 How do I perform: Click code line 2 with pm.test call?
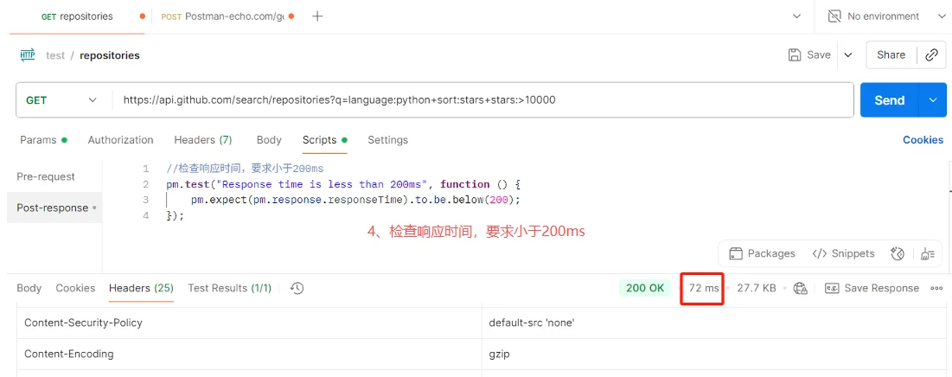(x=343, y=184)
